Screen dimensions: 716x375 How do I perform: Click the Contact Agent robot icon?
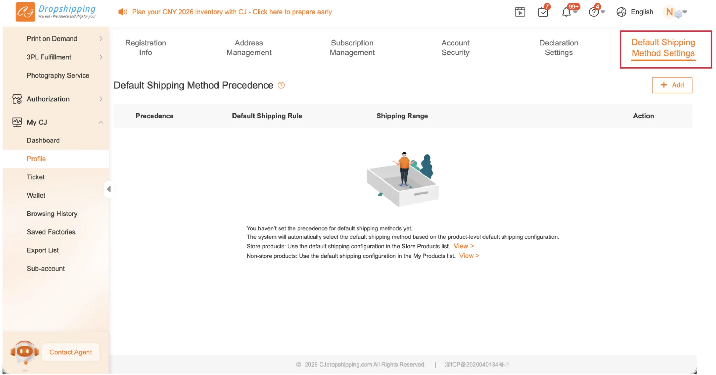click(24, 352)
